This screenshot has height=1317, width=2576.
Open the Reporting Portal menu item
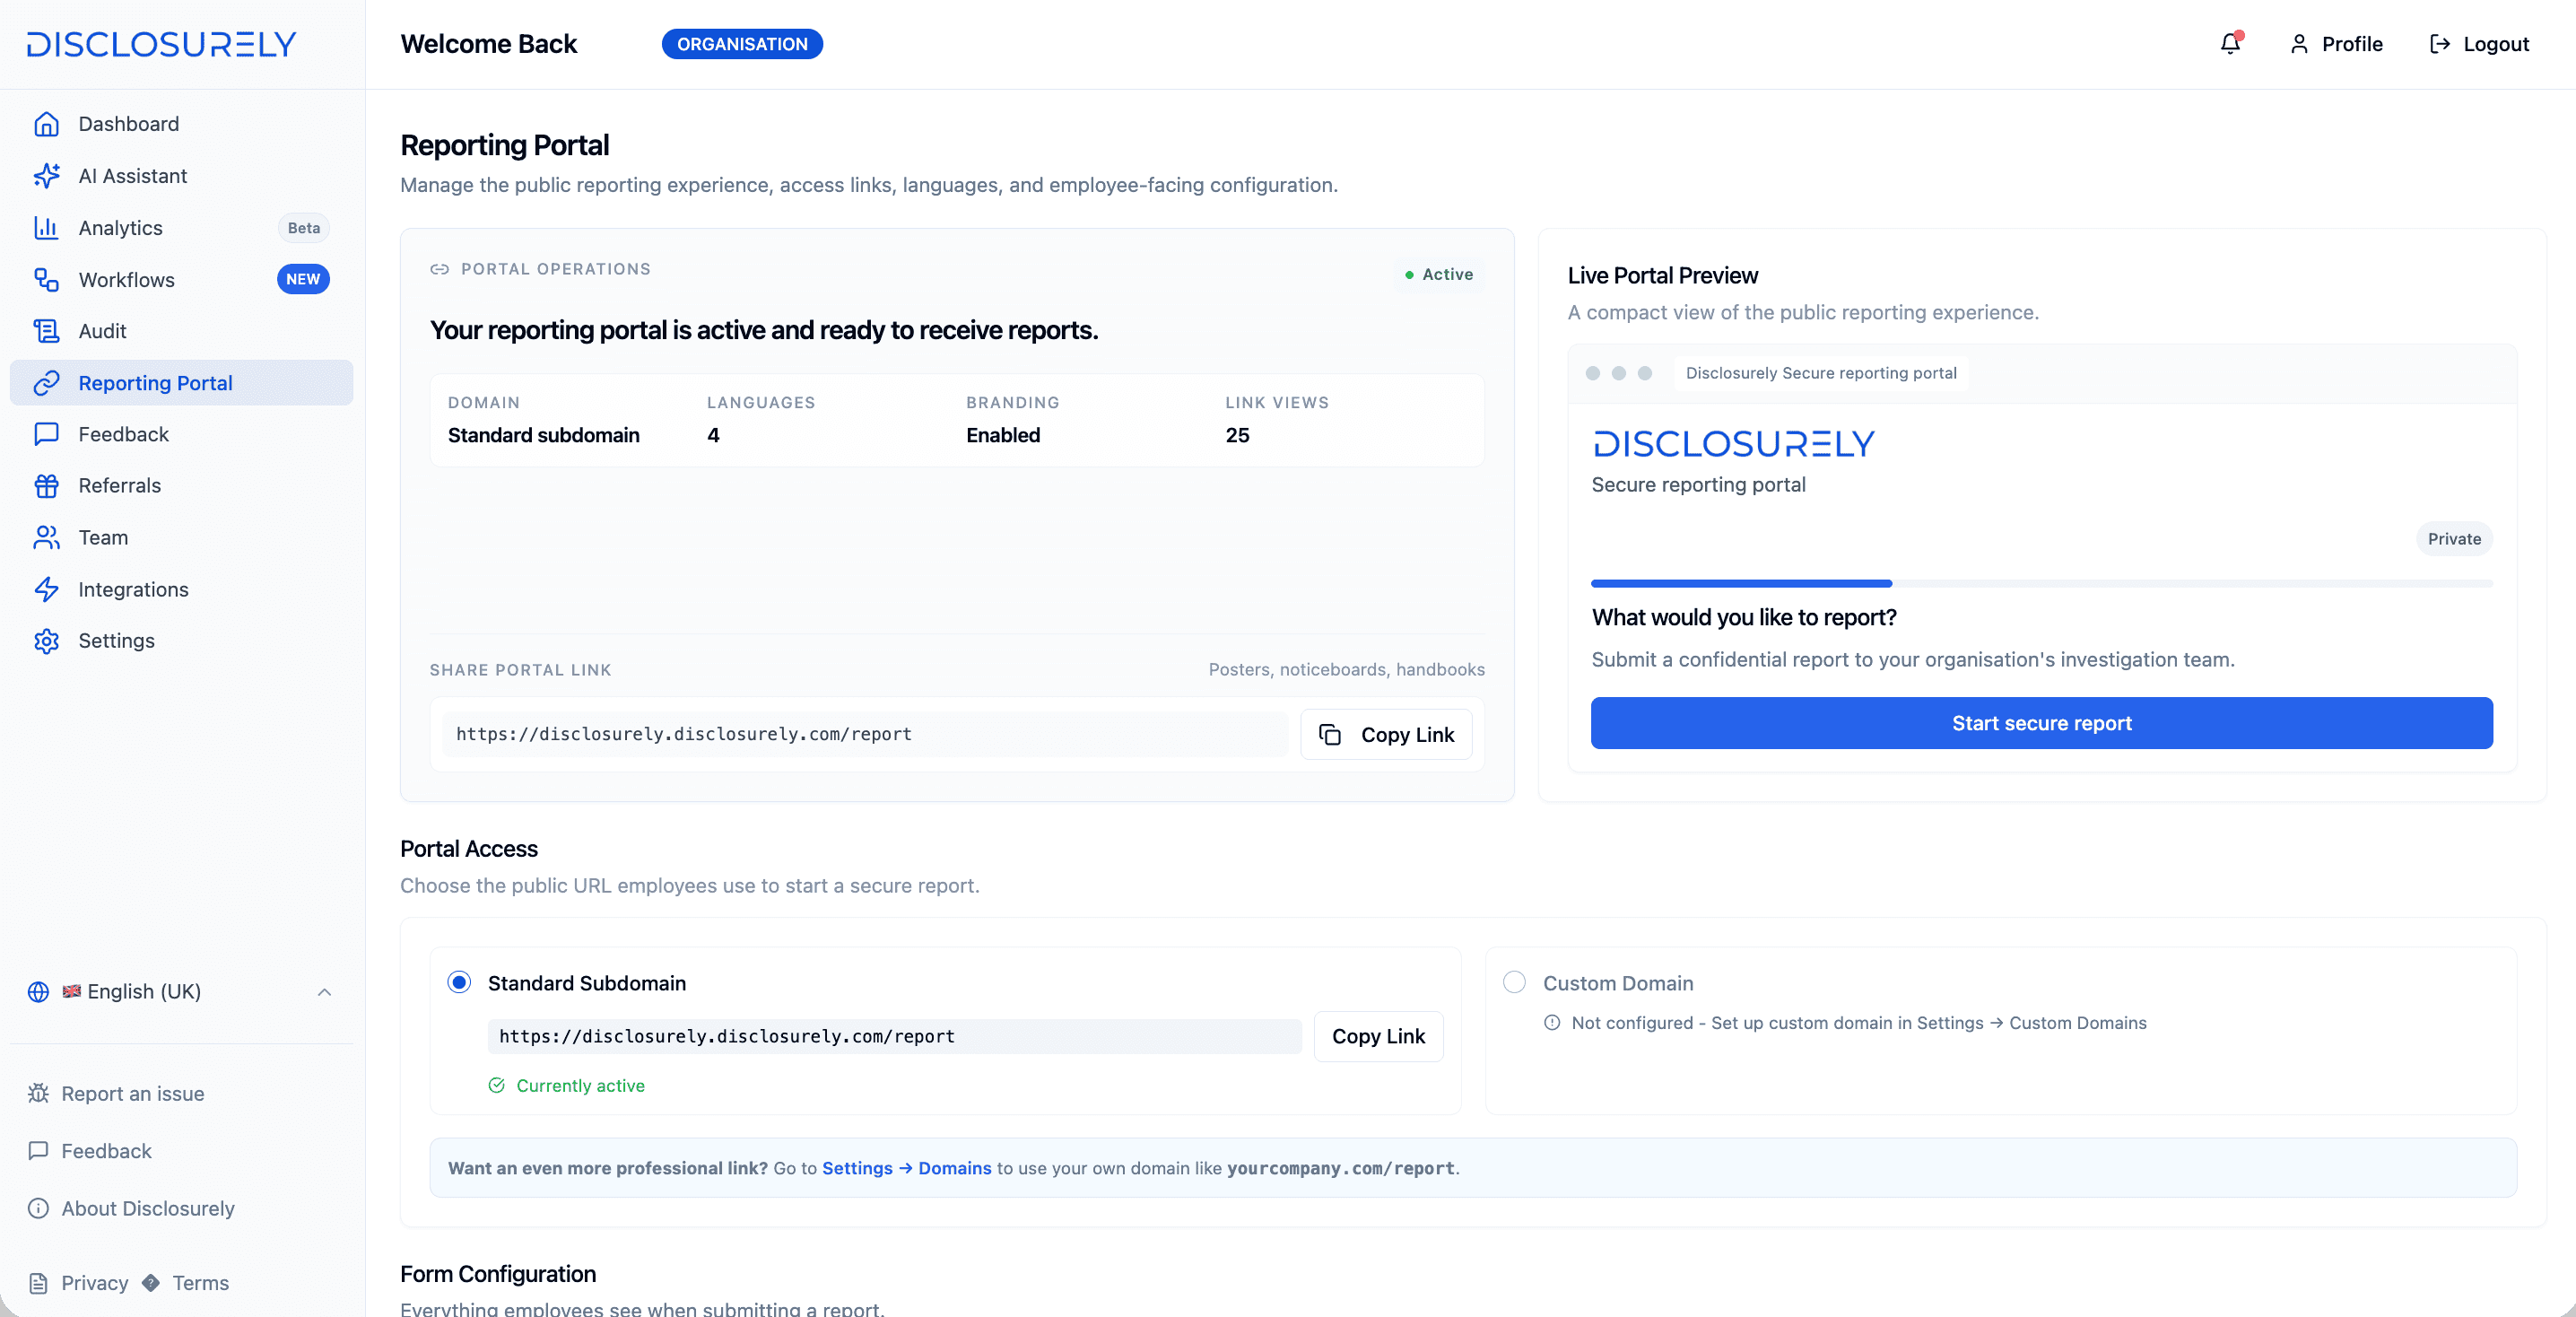(181, 383)
